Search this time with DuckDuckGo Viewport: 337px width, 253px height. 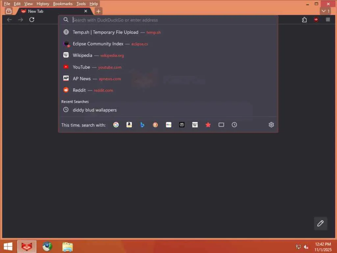(x=155, y=125)
